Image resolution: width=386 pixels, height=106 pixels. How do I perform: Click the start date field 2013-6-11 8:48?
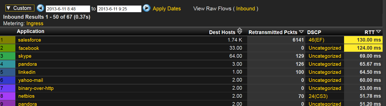(x=68, y=9)
